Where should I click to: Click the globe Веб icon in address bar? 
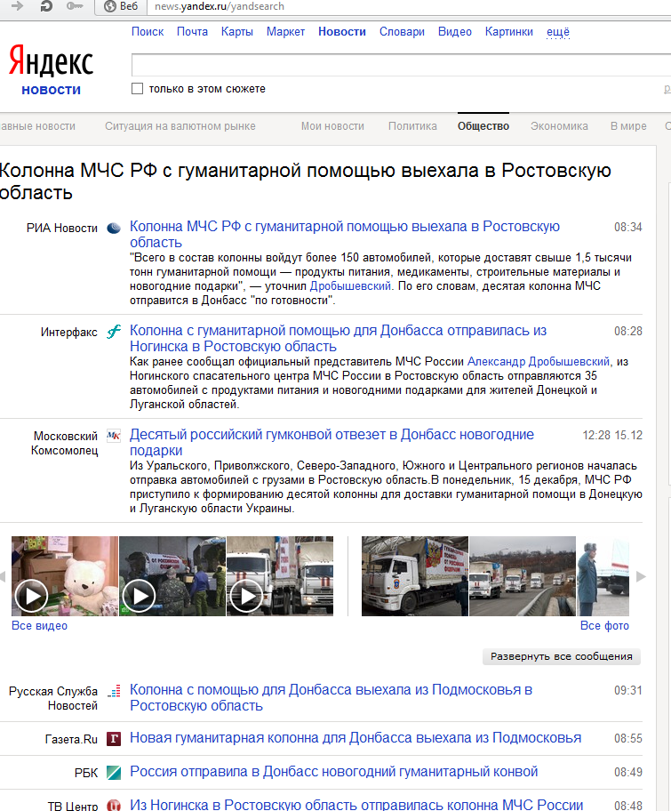click(x=110, y=6)
